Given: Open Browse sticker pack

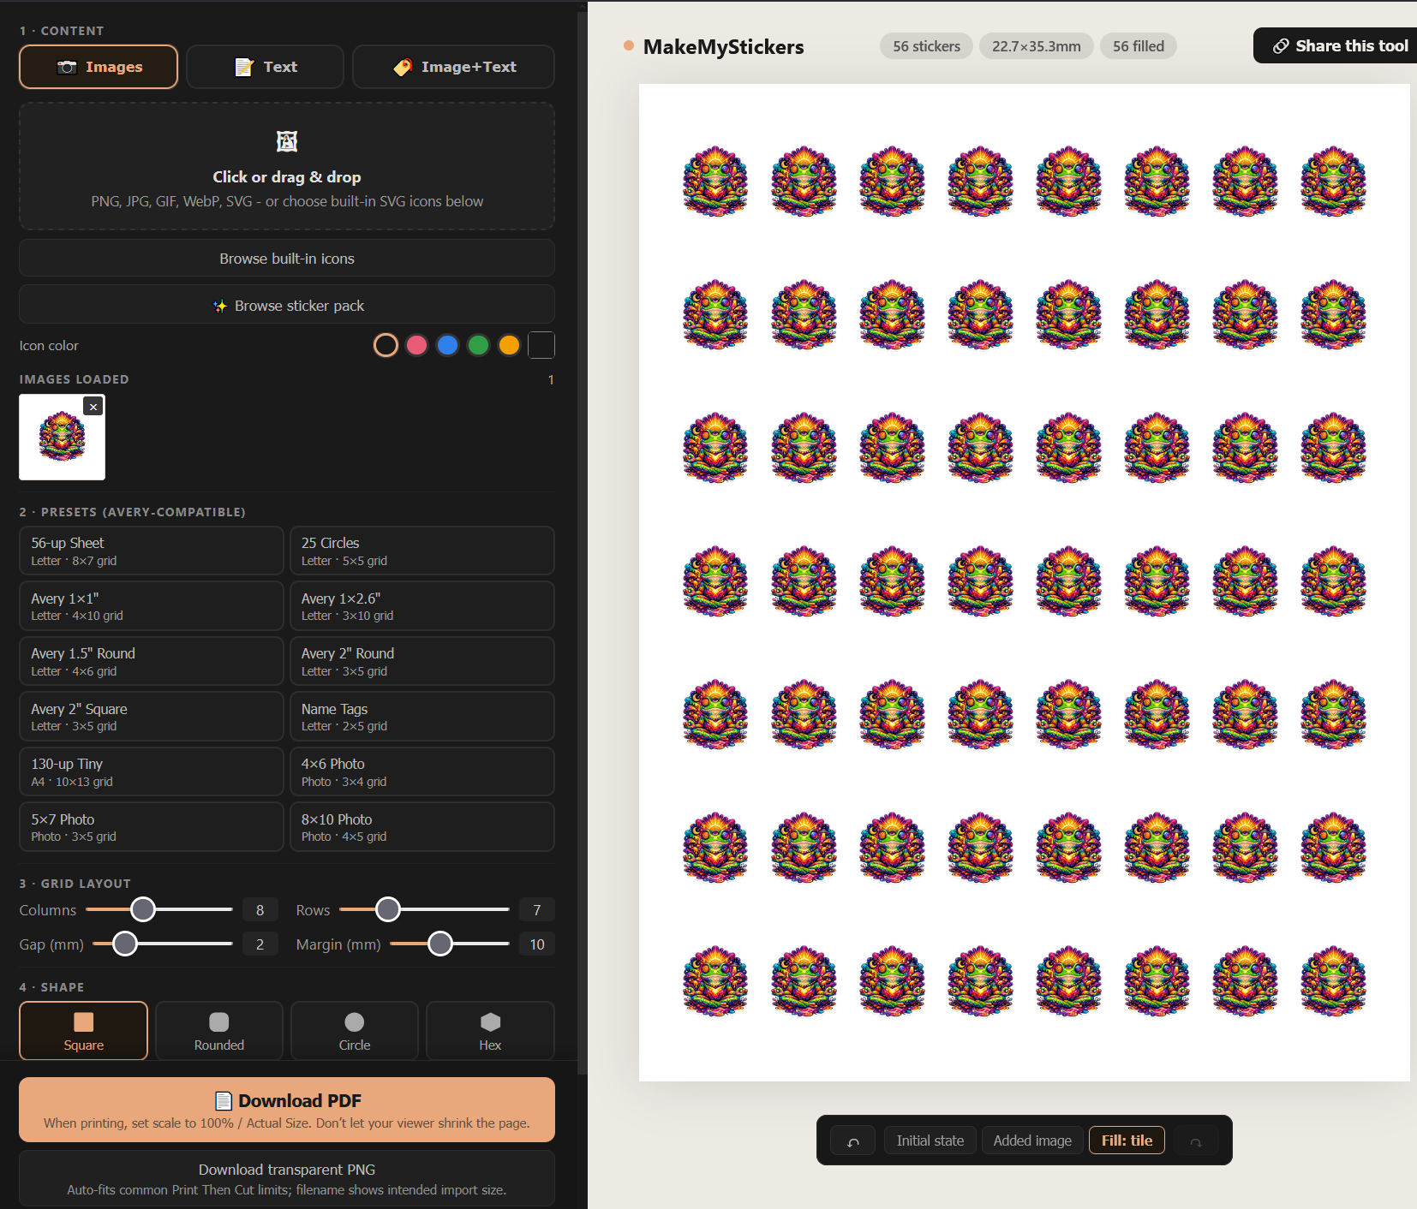Looking at the screenshot, I should click(287, 306).
